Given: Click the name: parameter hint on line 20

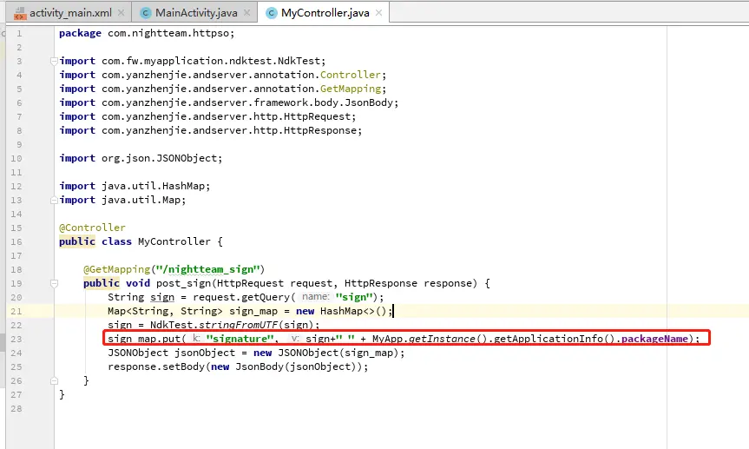Looking at the screenshot, I should [x=316, y=297].
